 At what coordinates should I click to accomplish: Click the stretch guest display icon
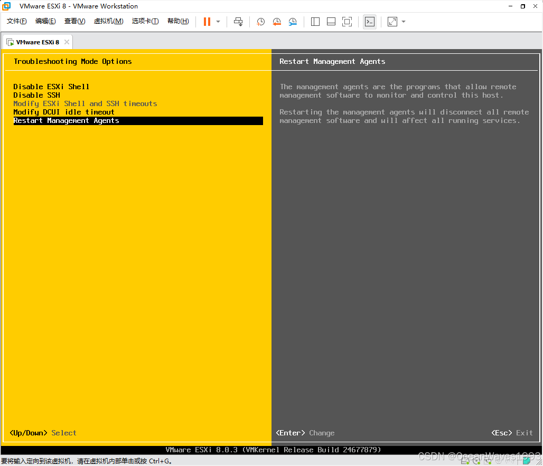pyautogui.click(x=392, y=22)
